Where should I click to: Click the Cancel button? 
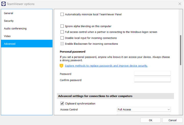pyautogui.click(x=172, y=120)
